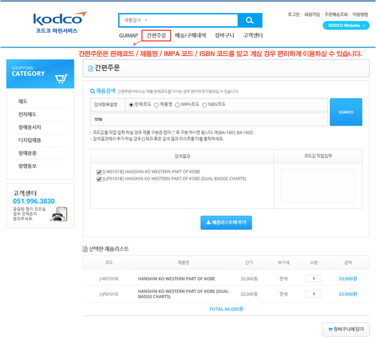Click the magnifier icon next to 제품검색 heading
The image size is (376, 338).
[93, 91]
